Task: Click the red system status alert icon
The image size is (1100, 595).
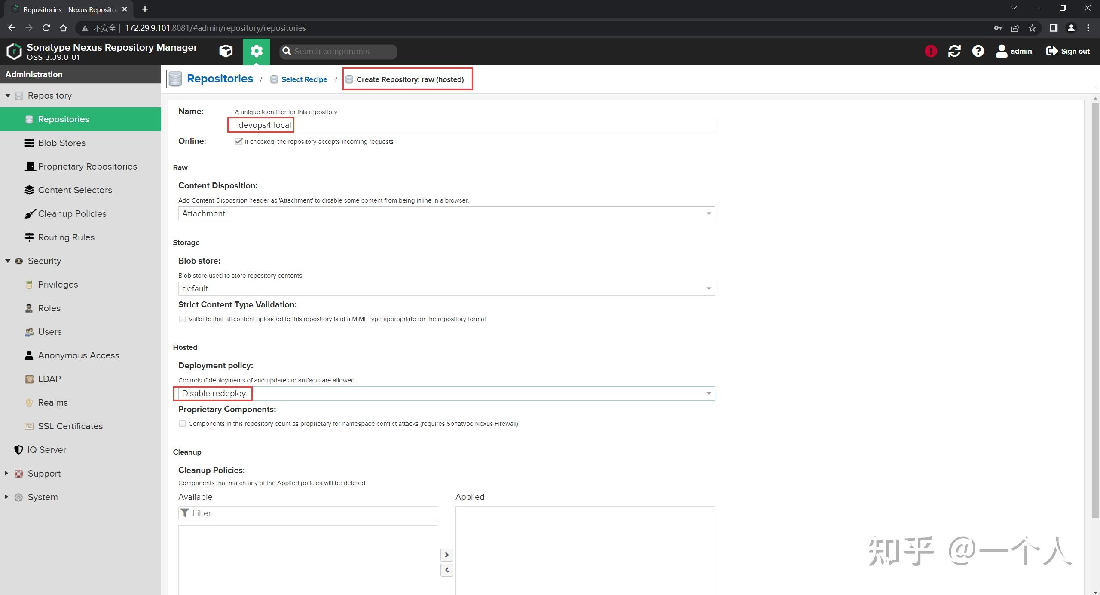Action: 931,51
